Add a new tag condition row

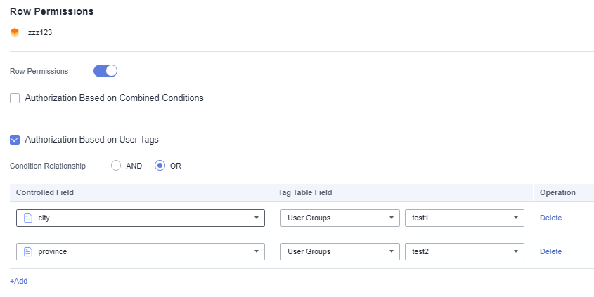18,281
